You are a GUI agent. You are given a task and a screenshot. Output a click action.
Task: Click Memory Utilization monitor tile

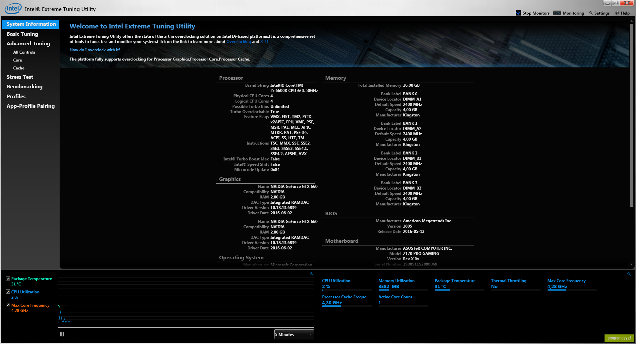(403, 284)
